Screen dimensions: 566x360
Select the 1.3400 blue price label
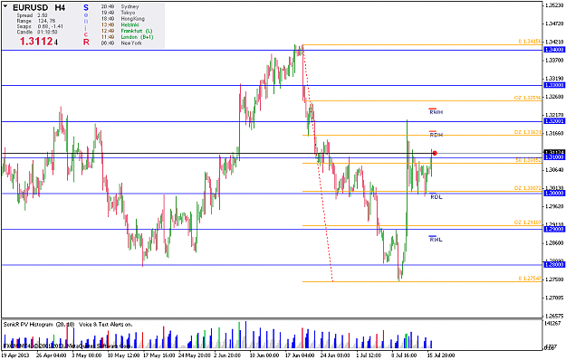click(553, 50)
